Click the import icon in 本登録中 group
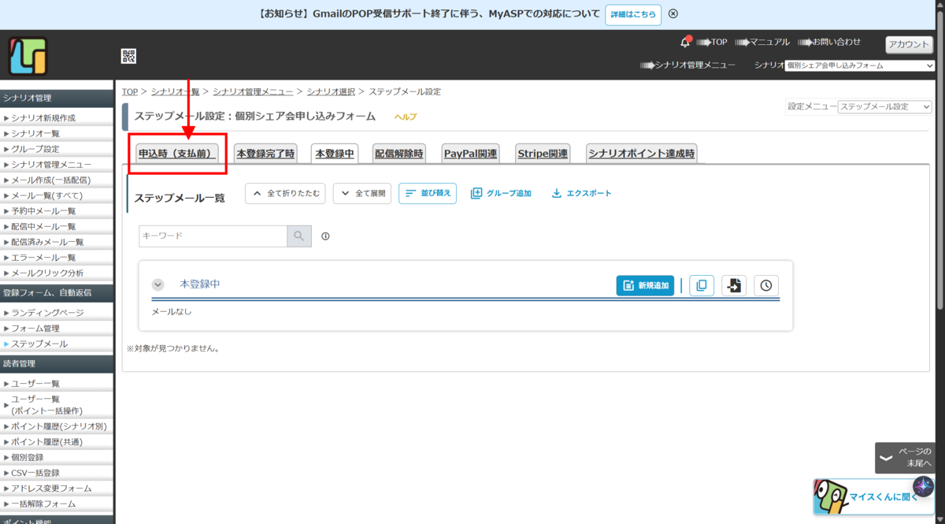945x524 pixels. click(734, 285)
